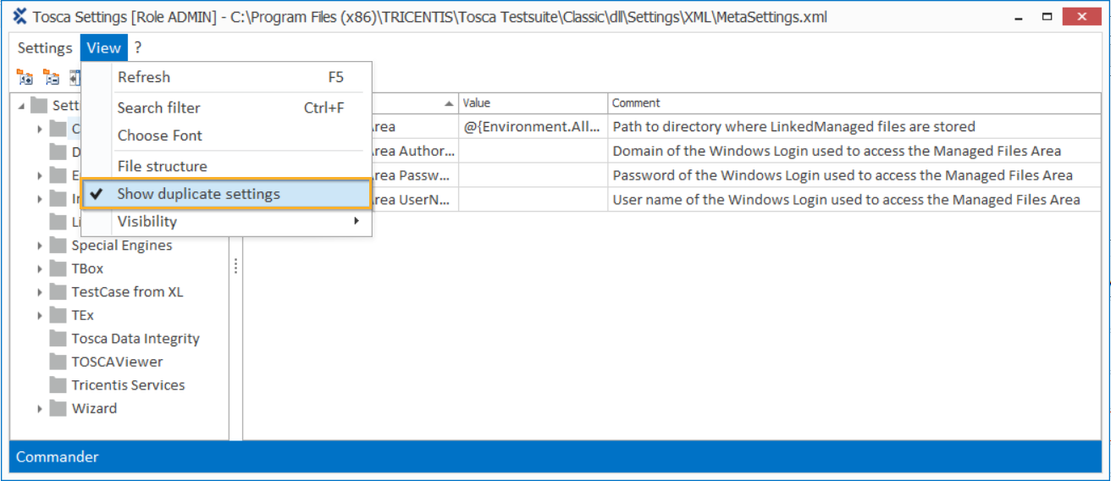Select the Tricentis Services folder icon

point(58,385)
